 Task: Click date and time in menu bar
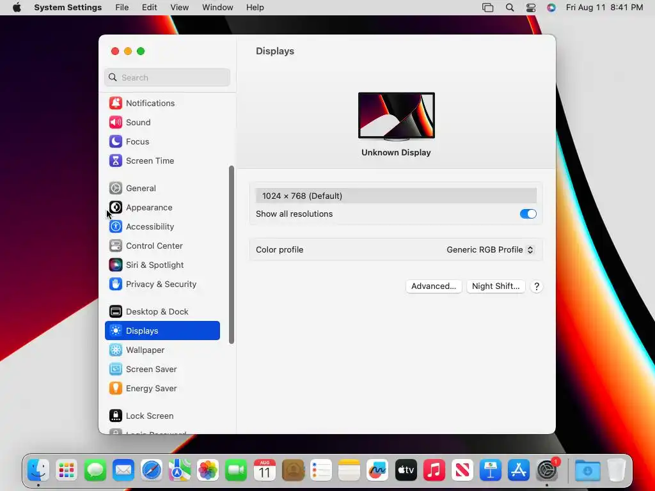click(x=604, y=8)
